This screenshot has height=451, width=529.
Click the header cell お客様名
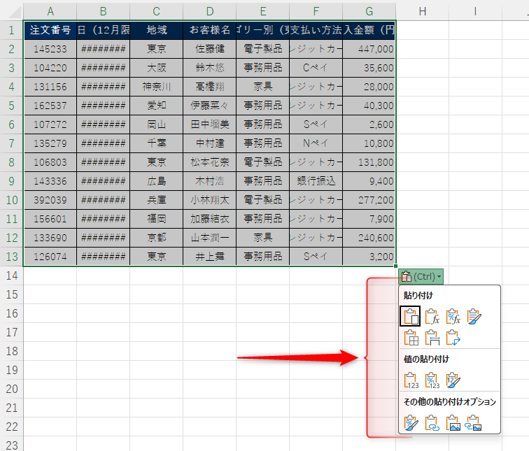(x=209, y=30)
